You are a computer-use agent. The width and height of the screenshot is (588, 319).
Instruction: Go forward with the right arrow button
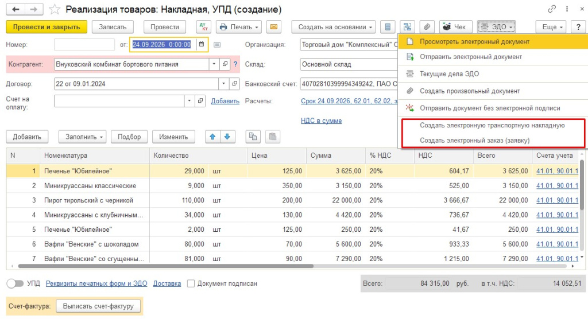[34, 9]
